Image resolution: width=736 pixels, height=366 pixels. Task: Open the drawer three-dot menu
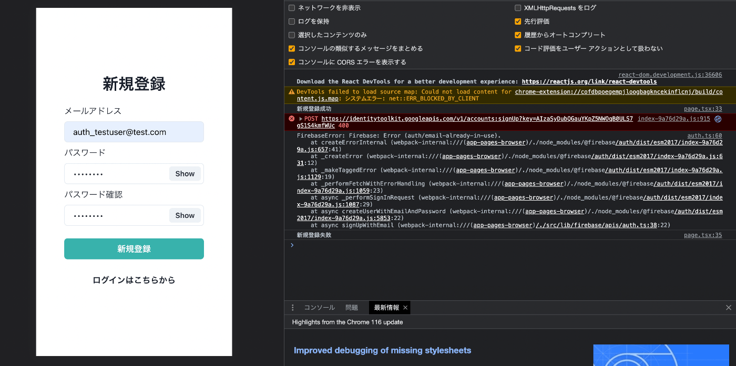click(x=293, y=308)
